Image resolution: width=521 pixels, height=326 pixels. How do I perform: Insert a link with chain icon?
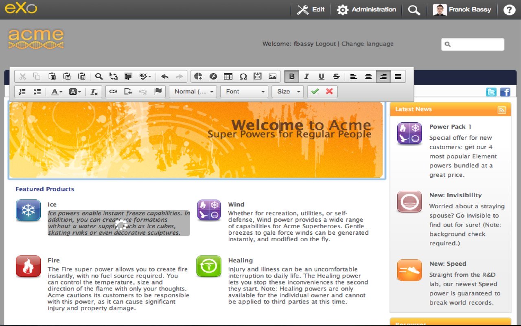pos(113,92)
